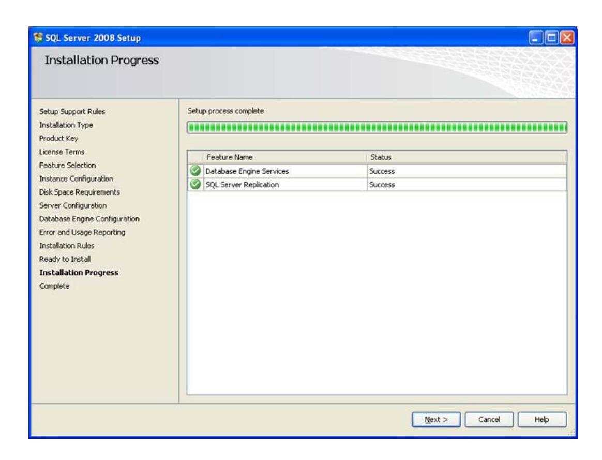Click the Cancel button
Screen dimensions: 602x460
pyautogui.click(x=489, y=419)
